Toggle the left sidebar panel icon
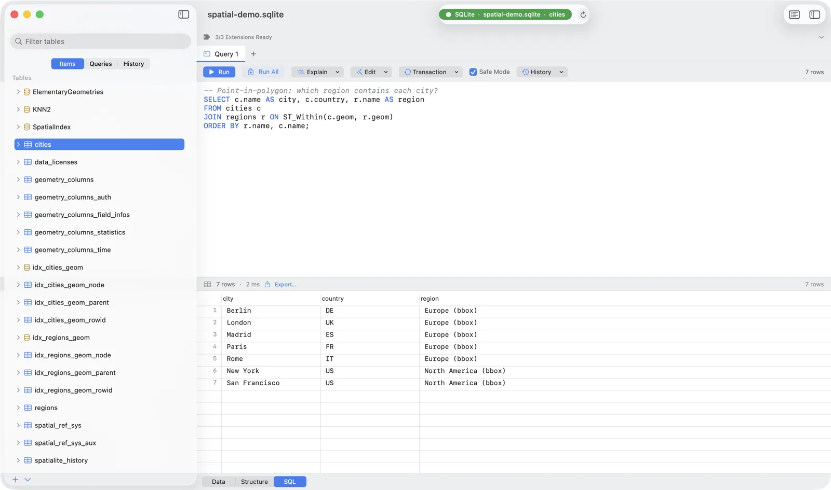The image size is (831, 490). tap(183, 15)
